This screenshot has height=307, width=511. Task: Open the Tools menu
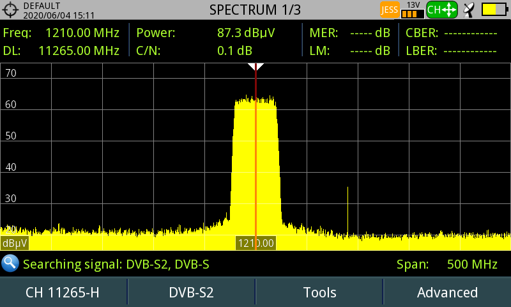(319, 292)
